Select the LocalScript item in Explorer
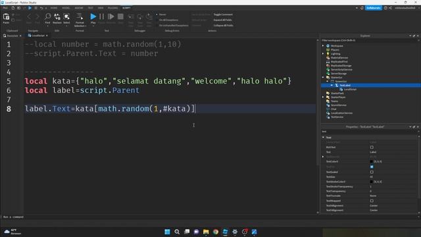421x237 pixels. 350,90
